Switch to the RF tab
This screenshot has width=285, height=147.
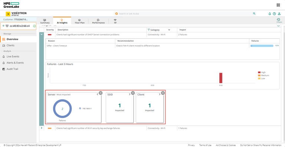click(115, 21)
